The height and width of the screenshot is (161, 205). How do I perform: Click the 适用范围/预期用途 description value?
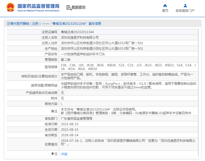coord(129,85)
